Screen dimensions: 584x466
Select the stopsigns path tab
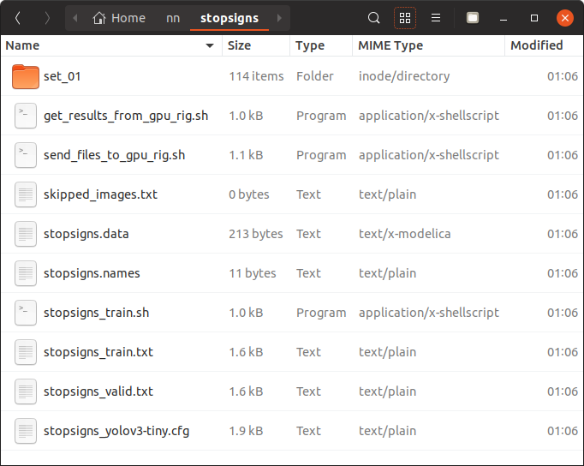(229, 18)
